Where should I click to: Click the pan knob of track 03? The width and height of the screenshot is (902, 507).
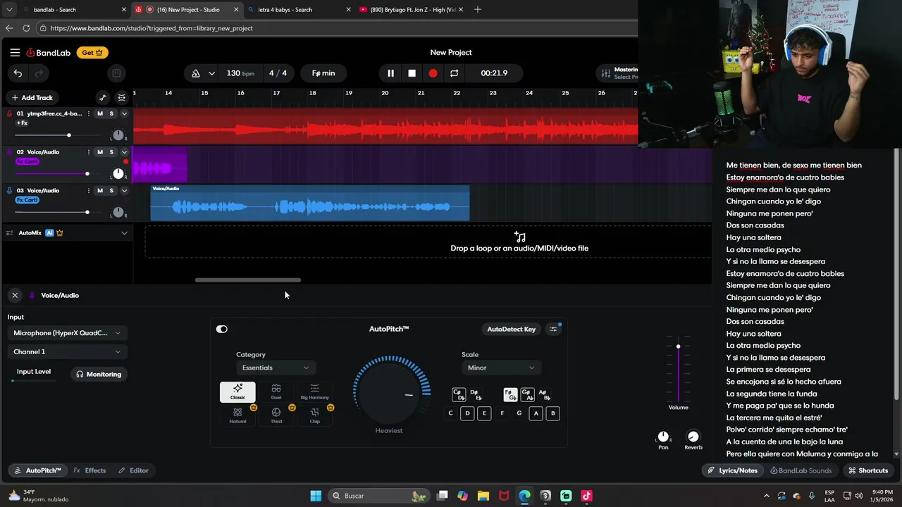pos(118,211)
